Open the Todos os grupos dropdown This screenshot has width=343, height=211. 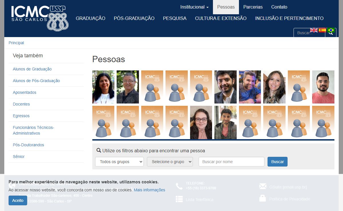point(119,162)
